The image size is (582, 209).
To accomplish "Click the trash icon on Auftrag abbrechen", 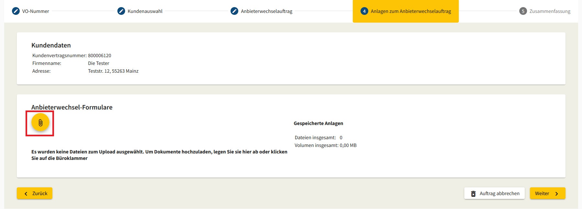I will point(473,193).
